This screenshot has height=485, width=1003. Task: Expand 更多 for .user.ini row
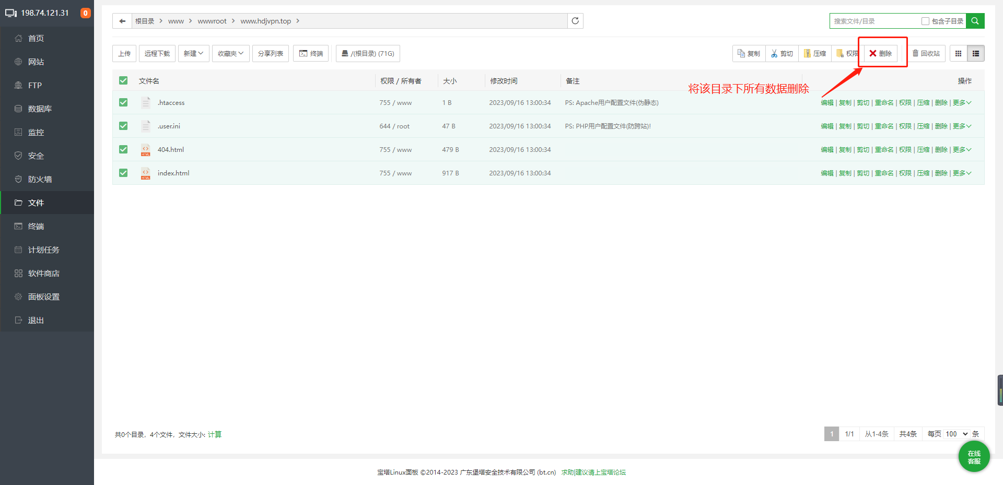coord(962,126)
